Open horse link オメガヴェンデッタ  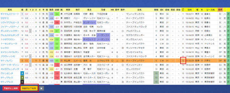pos(10,69)
